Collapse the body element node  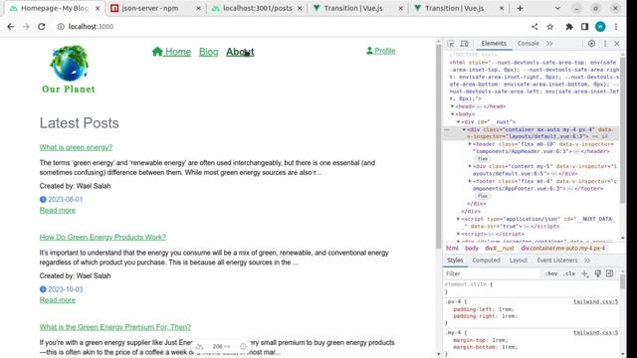(453, 114)
